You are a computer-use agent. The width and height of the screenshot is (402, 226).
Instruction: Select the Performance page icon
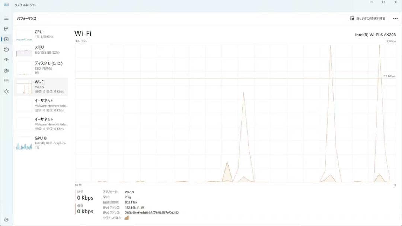pyautogui.click(x=6, y=39)
